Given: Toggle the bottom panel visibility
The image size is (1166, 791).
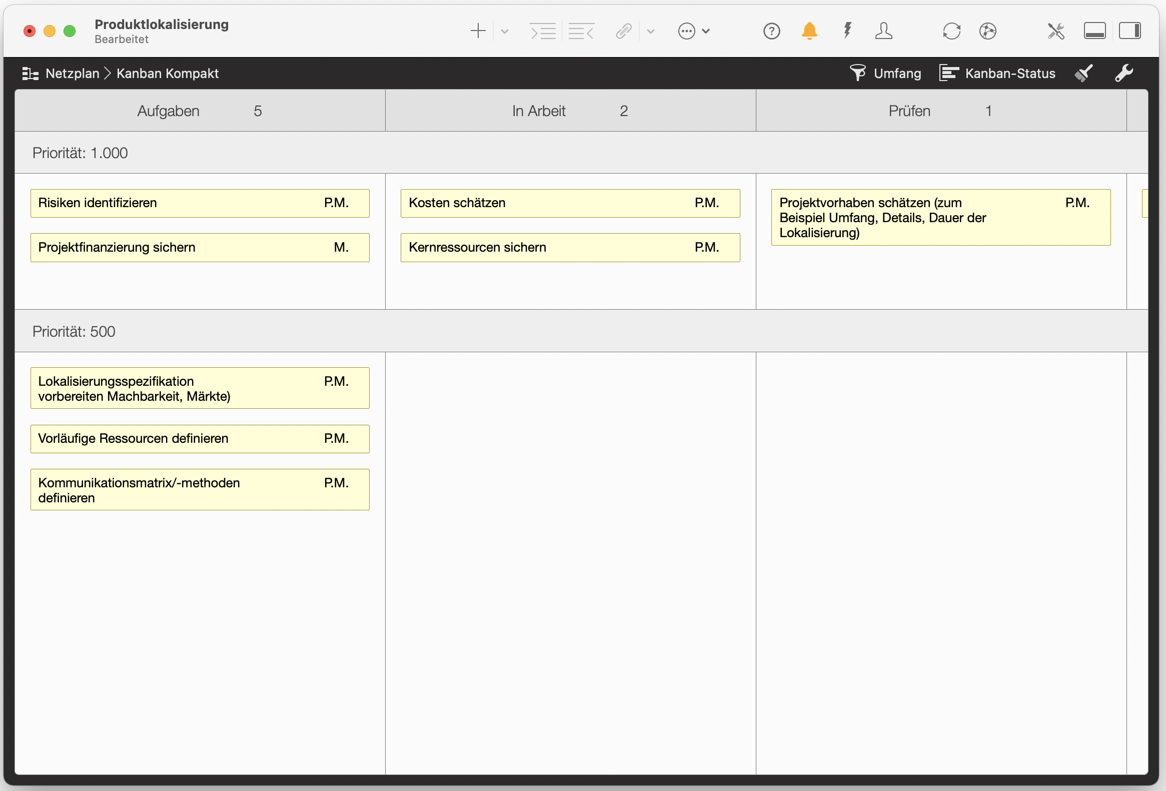Looking at the screenshot, I should [x=1095, y=31].
